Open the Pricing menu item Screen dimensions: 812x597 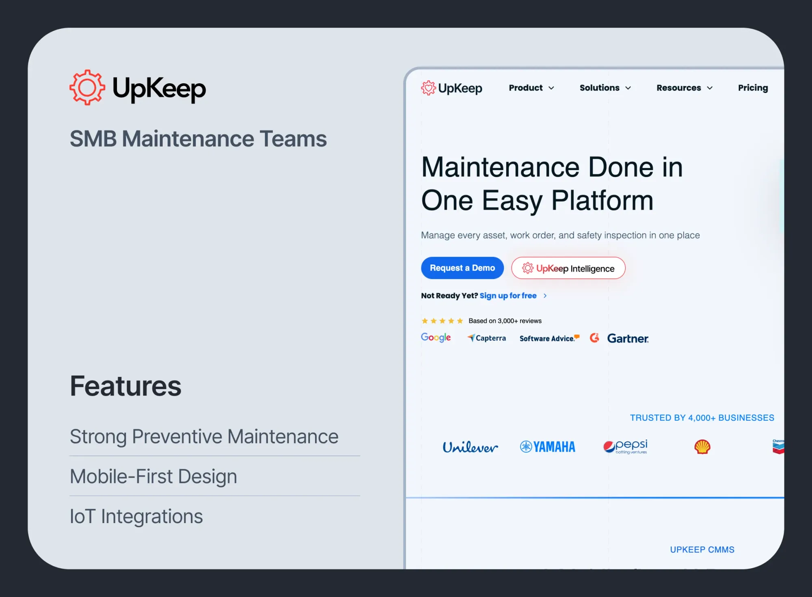click(753, 88)
